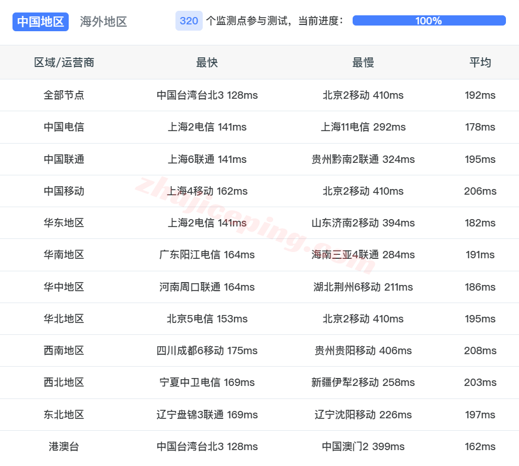519x466 pixels.
Task: Select the 华东地区 row label
Action: [x=64, y=222]
